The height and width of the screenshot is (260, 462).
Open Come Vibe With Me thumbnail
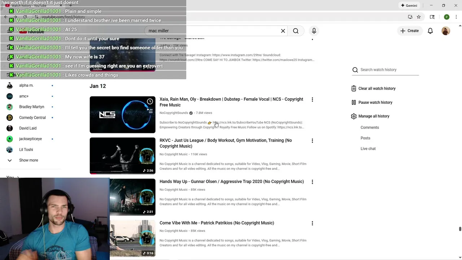pyautogui.click(x=132, y=238)
